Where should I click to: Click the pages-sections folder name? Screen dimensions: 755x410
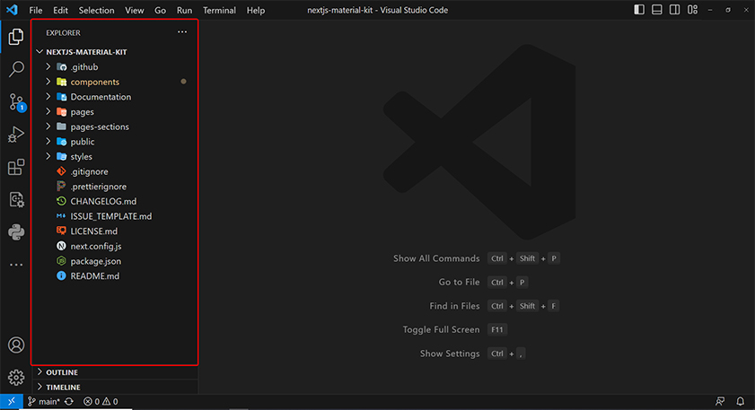pos(100,127)
